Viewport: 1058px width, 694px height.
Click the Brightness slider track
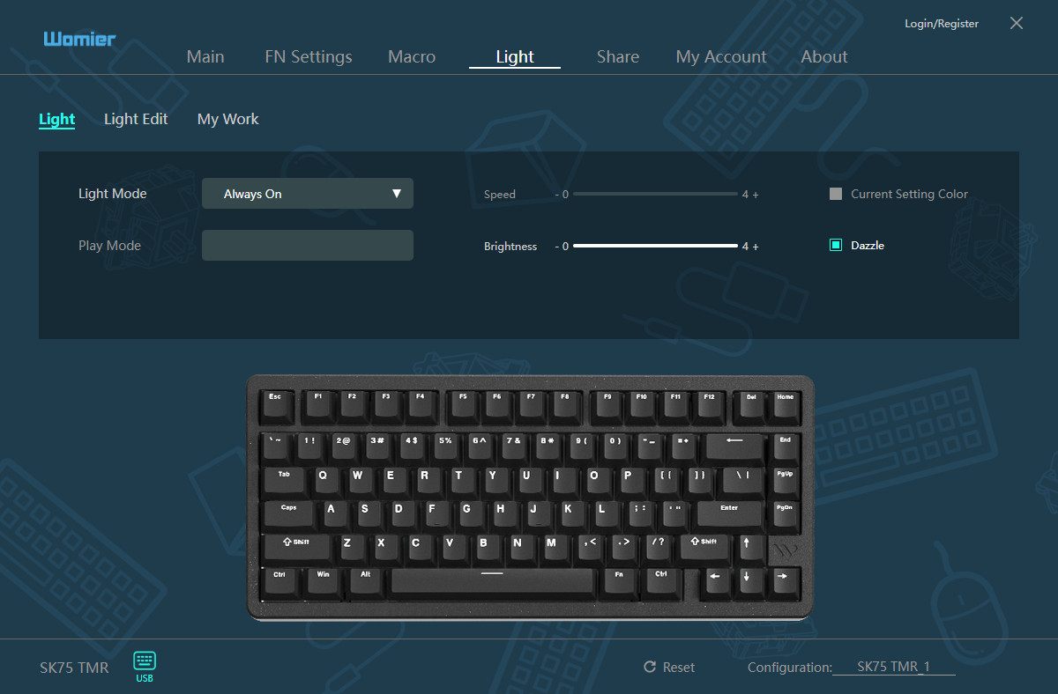point(655,246)
